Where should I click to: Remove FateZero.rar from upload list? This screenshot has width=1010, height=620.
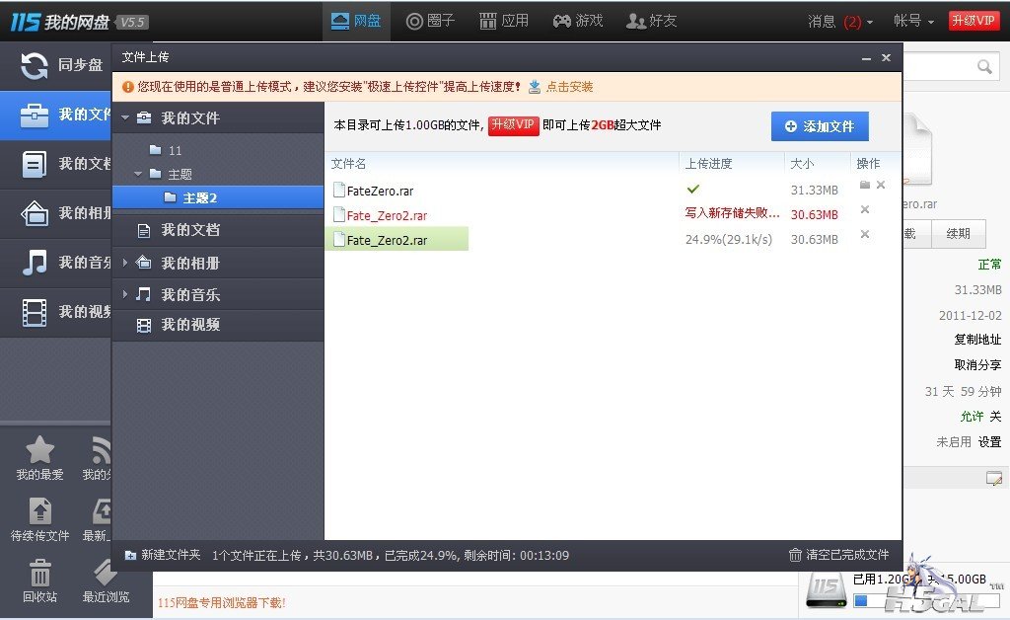coord(881,185)
